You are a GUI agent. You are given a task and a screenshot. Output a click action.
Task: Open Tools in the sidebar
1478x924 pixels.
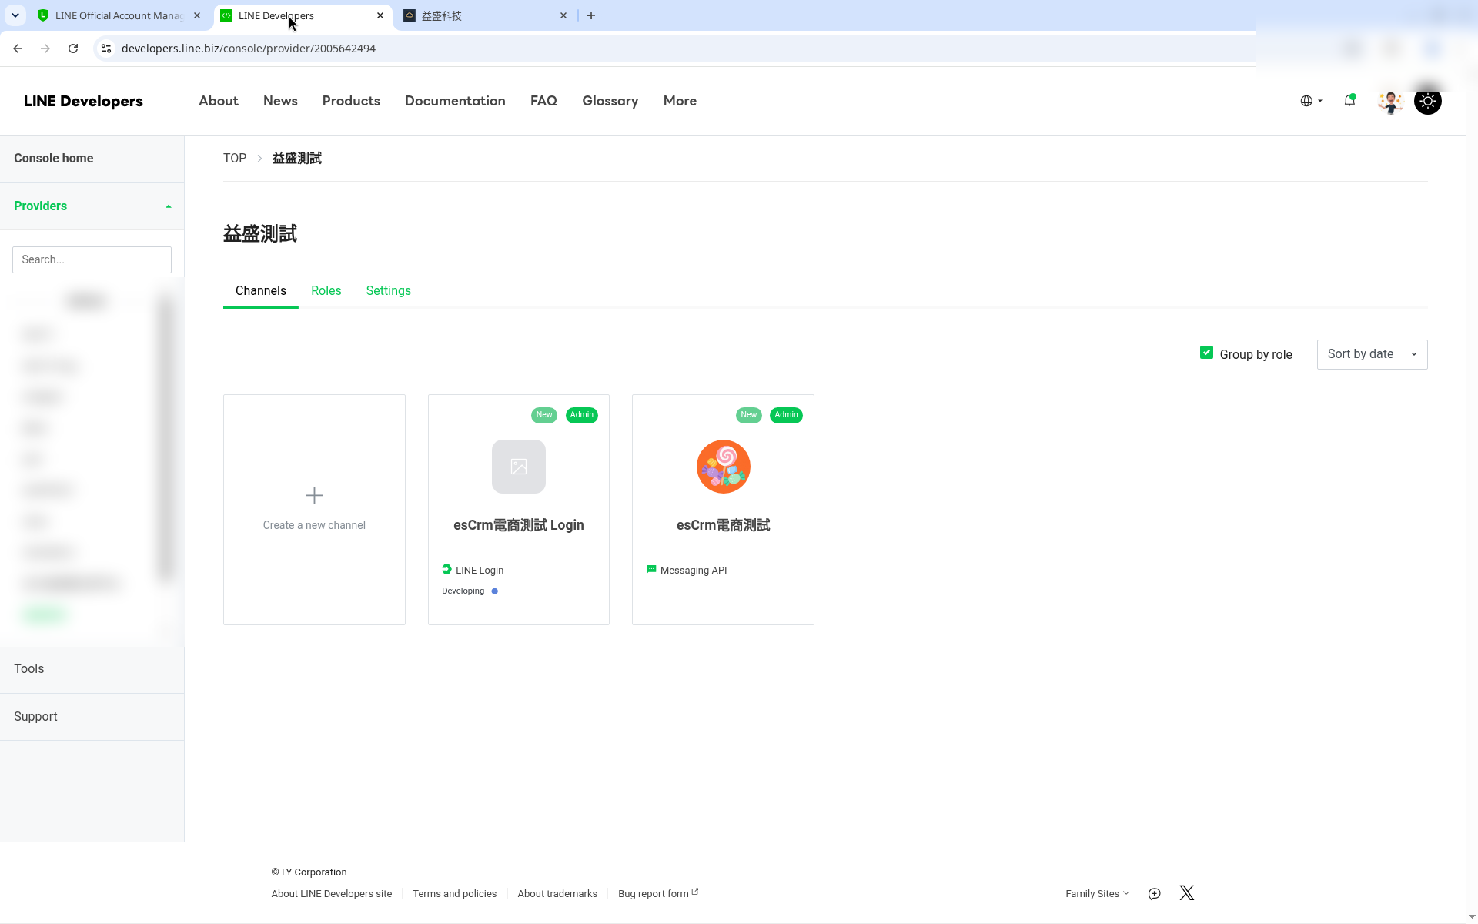point(92,669)
